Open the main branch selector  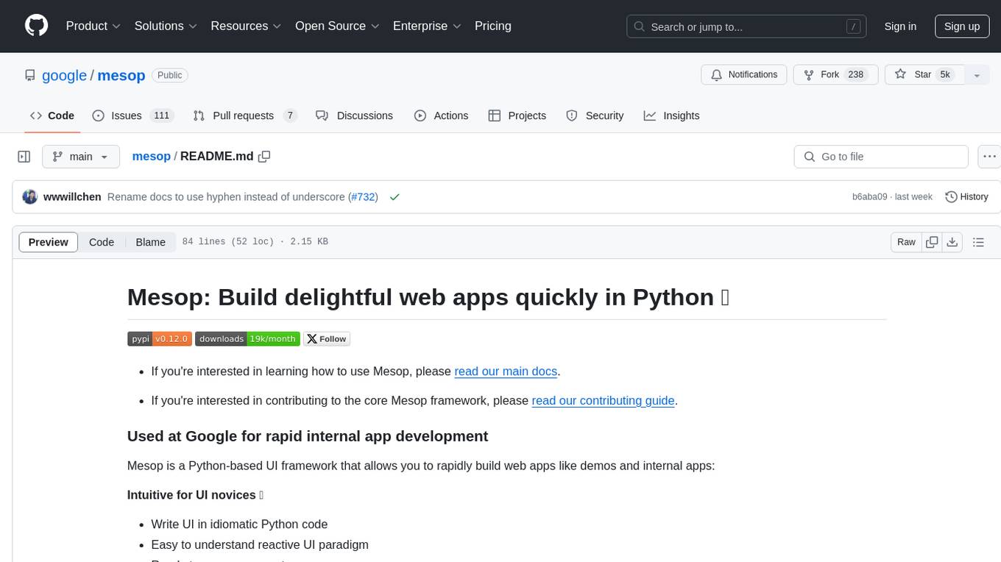pos(80,157)
